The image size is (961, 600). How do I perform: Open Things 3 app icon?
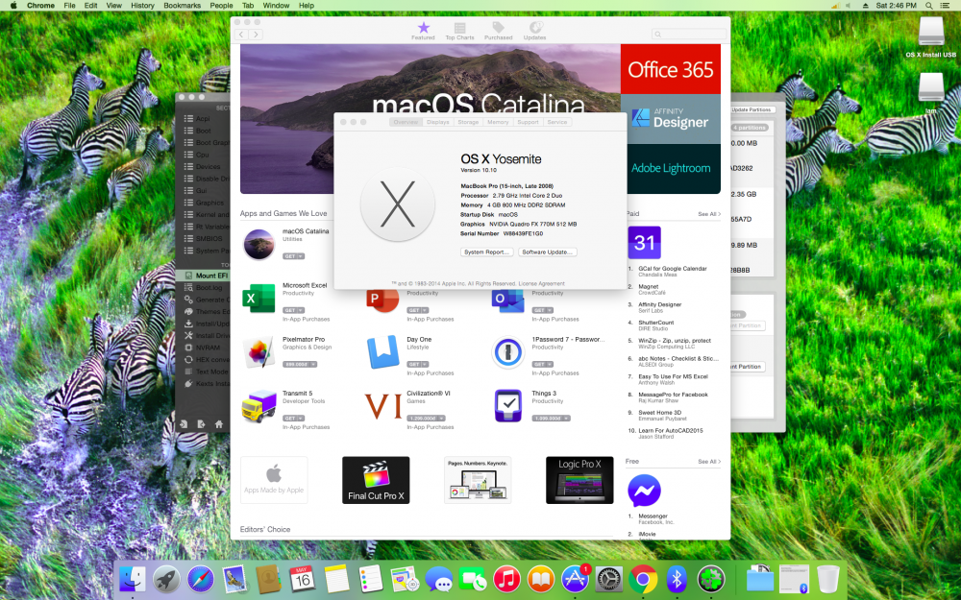[x=507, y=406]
